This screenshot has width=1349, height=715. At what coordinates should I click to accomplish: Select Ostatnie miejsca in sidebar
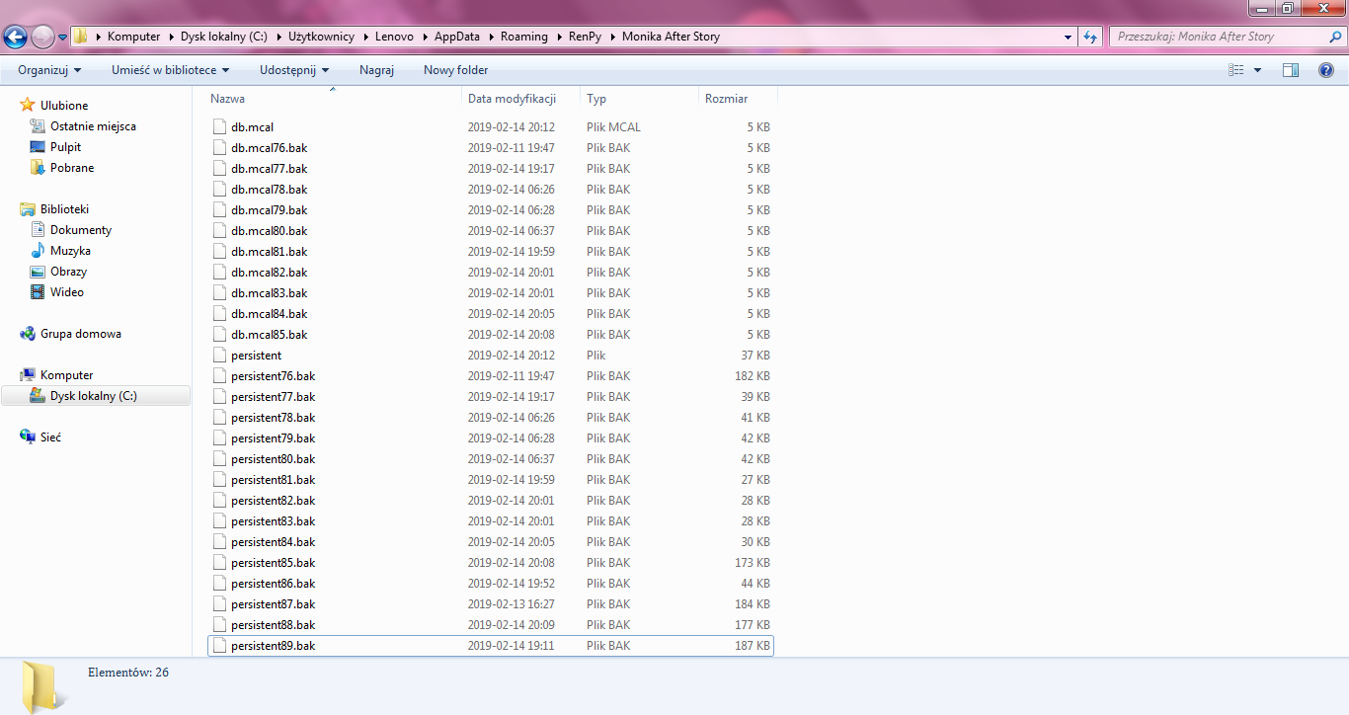coord(93,126)
